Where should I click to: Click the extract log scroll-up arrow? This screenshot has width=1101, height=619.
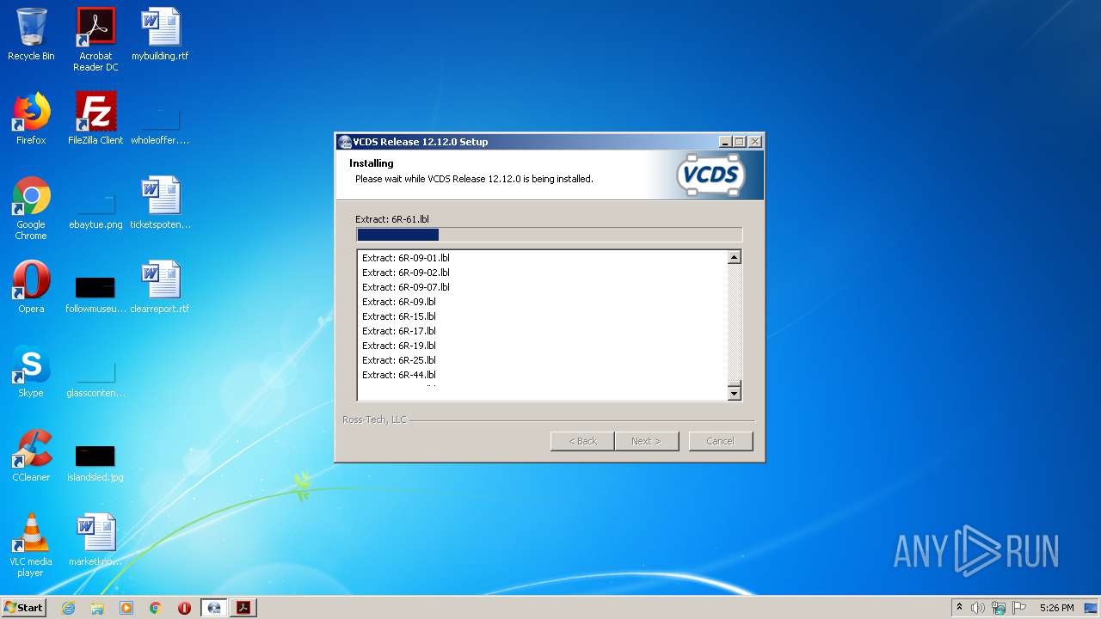(734, 257)
